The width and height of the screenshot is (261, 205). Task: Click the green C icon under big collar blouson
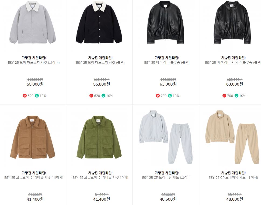click(236, 96)
